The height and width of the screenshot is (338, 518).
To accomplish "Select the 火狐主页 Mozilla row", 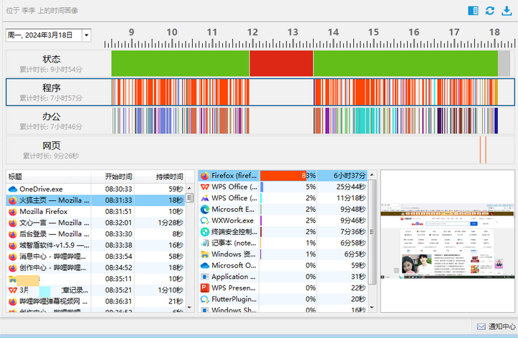I will pyautogui.click(x=49, y=200).
